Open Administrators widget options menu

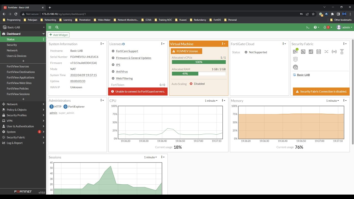(x=102, y=100)
